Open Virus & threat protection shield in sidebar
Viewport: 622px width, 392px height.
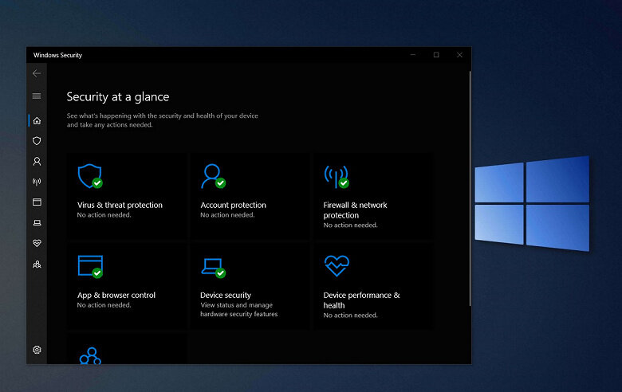pyautogui.click(x=37, y=141)
